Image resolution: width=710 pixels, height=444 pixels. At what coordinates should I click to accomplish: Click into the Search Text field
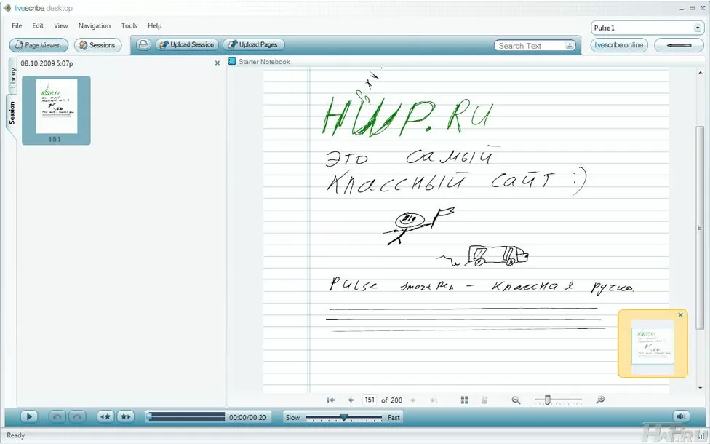click(529, 46)
